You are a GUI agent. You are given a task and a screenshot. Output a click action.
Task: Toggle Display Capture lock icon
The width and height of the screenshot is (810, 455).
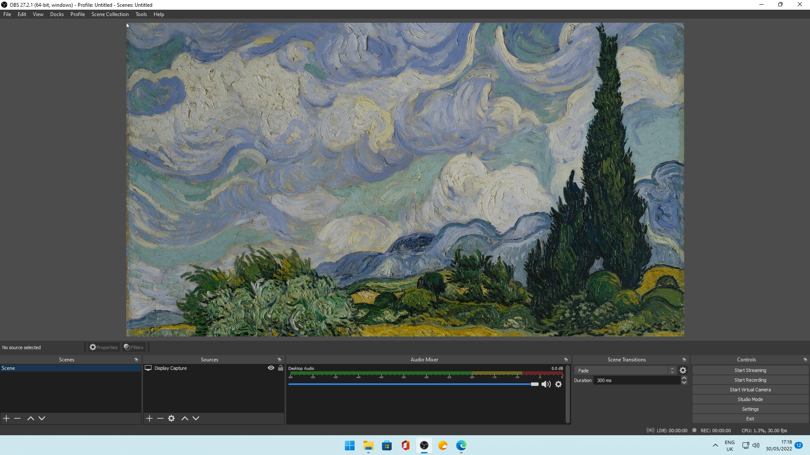point(281,368)
